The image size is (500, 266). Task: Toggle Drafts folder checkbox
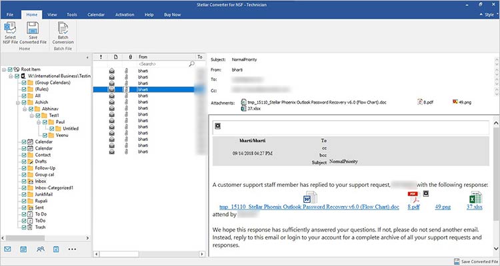pyautogui.click(x=24, y=162)
